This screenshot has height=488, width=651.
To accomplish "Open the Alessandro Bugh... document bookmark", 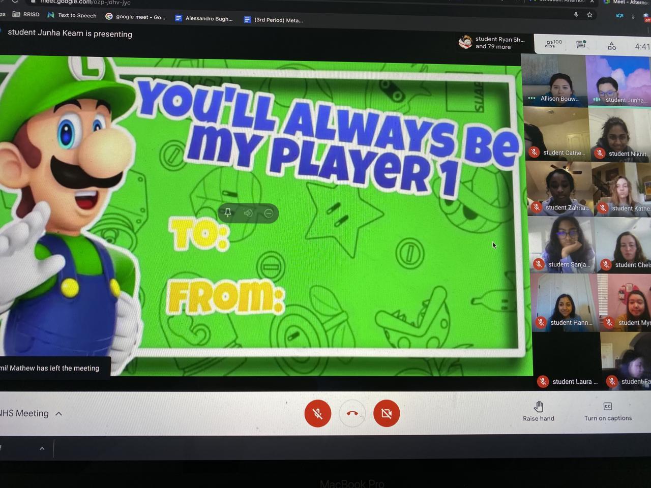I will point(204,18).
